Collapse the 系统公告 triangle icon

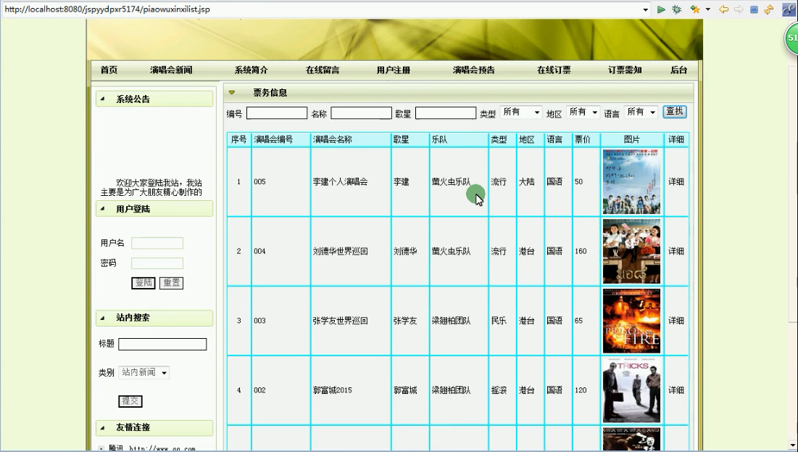coord(102,99)
